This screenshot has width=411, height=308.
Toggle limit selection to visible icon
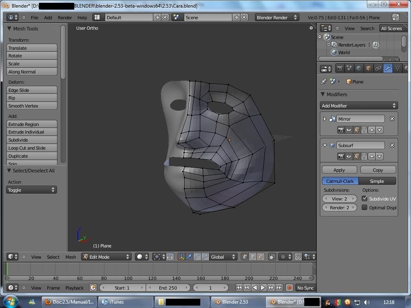(272, 257)
